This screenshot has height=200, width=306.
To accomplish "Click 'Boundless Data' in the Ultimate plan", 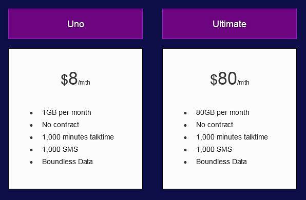I will tap(221, 162).
